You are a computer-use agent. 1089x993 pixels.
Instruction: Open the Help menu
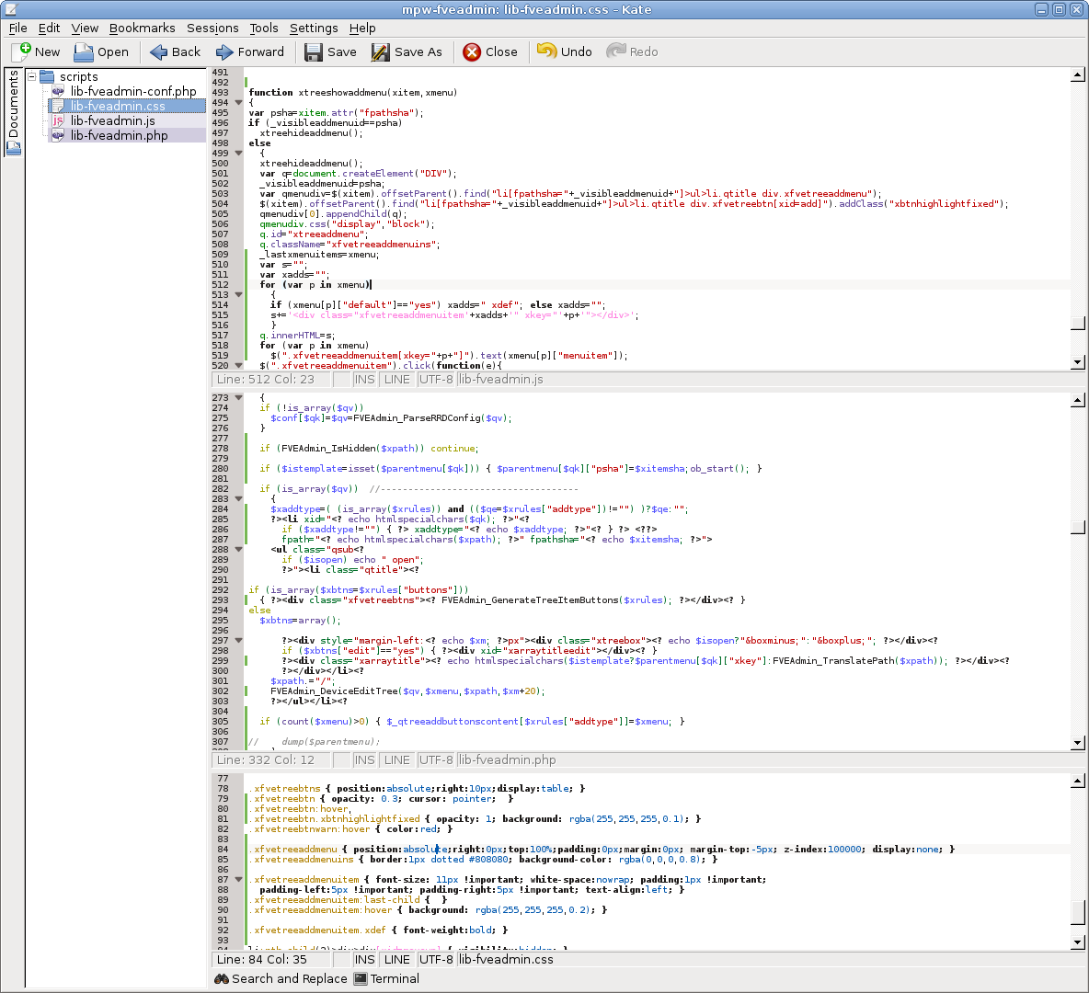coord(362,28)
